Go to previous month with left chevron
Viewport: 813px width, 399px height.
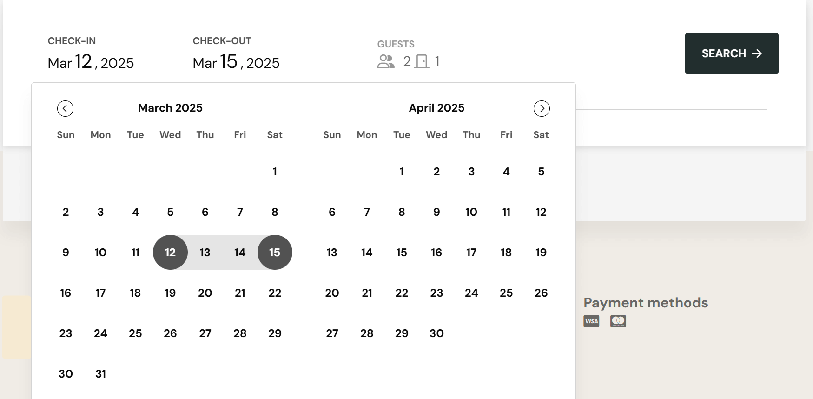pos(65,108)
